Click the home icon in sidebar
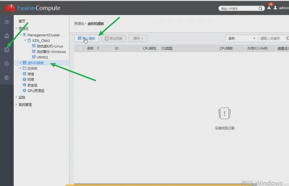This screenshot has height=186, width=289. 7,36
